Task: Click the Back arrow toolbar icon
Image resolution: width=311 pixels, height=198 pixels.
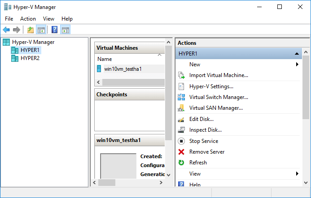Action: coord(6,30)
